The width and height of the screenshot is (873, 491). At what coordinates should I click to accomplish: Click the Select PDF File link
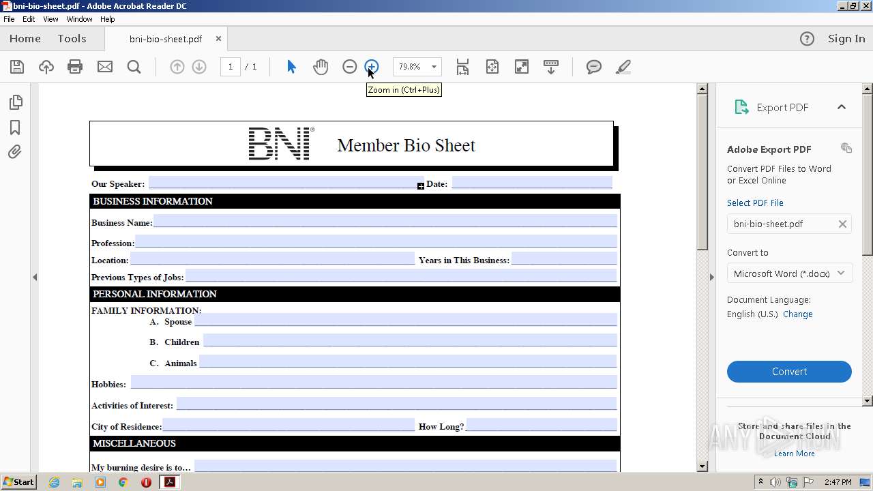coord(755,203)
